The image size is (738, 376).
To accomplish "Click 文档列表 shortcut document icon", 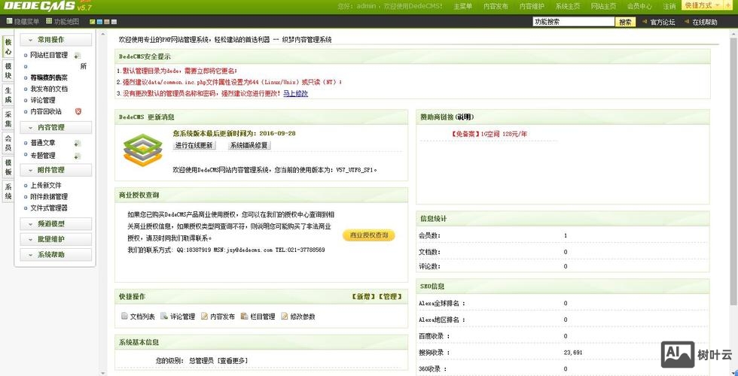I will click(x=124, y=317).
